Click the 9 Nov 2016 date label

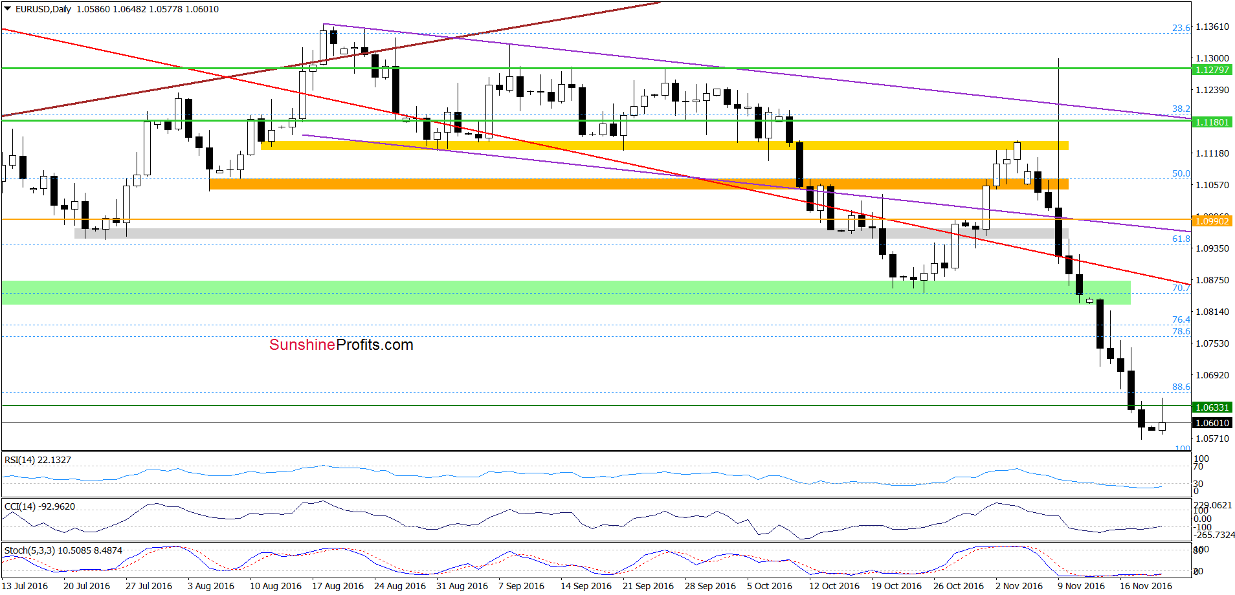click(x=1081, y=586)
